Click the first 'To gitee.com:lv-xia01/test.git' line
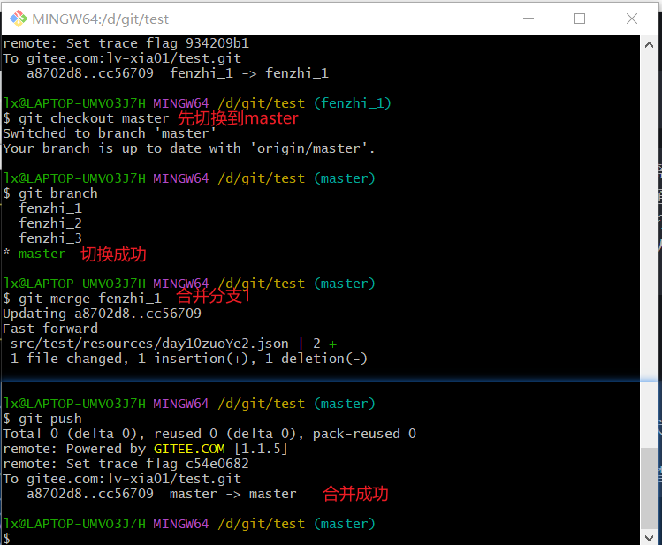Screen dimensions: 662x545 pyautogui.click(x=122, y=58)
